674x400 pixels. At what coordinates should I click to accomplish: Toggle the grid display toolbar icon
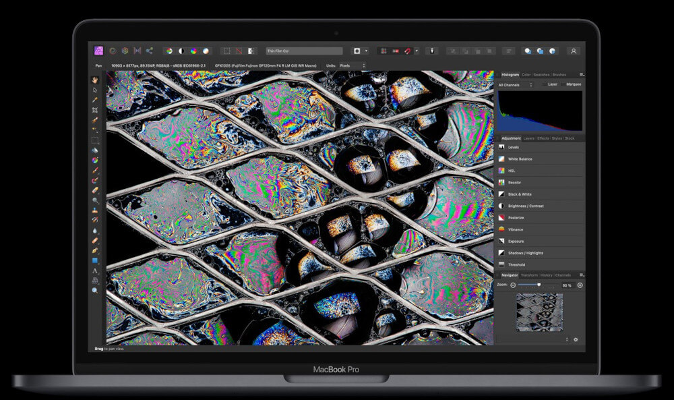coord(384,51)
